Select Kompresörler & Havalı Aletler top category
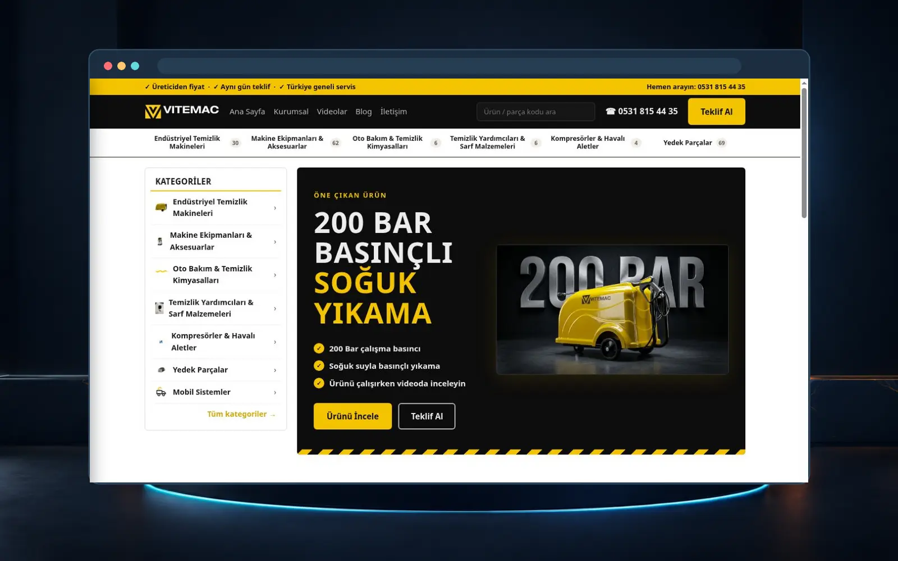Screen dimensions: 898x561 [x=588, y=142]
